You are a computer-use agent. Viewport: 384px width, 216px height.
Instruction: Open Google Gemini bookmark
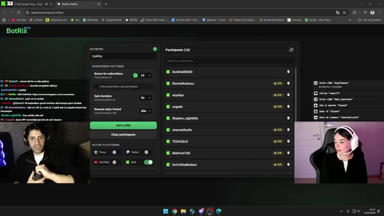[112, 20]
